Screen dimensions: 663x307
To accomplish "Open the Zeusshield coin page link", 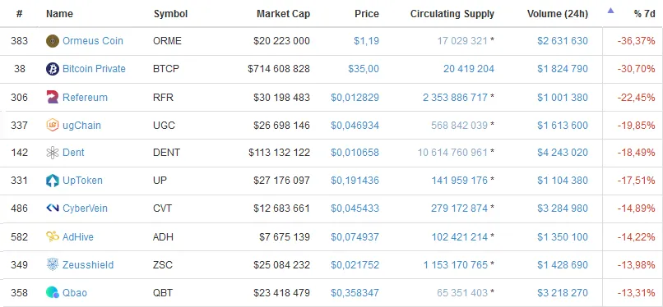I will pyautogui.click(x=88, y=265).
